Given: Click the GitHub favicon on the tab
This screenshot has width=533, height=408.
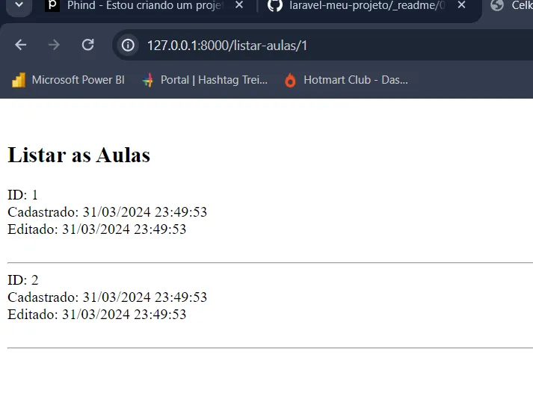Looking at the screenshot, I should coord(274,6).
